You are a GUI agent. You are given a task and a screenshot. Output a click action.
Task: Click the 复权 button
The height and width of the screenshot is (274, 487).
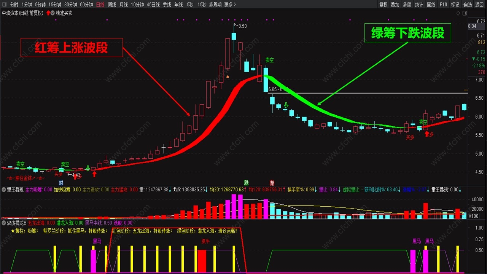click(384, 5)
